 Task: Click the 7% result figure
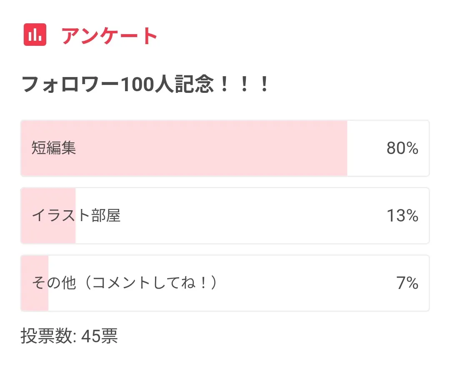pos(407,283)
